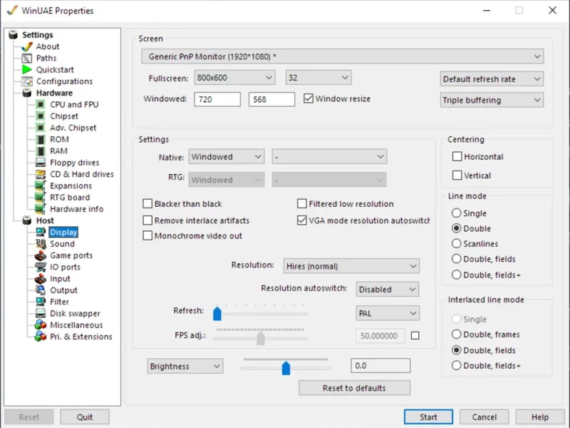The image size is (570, 428).
Task: Click the Disk swapper drive icon
Action: 41,313
